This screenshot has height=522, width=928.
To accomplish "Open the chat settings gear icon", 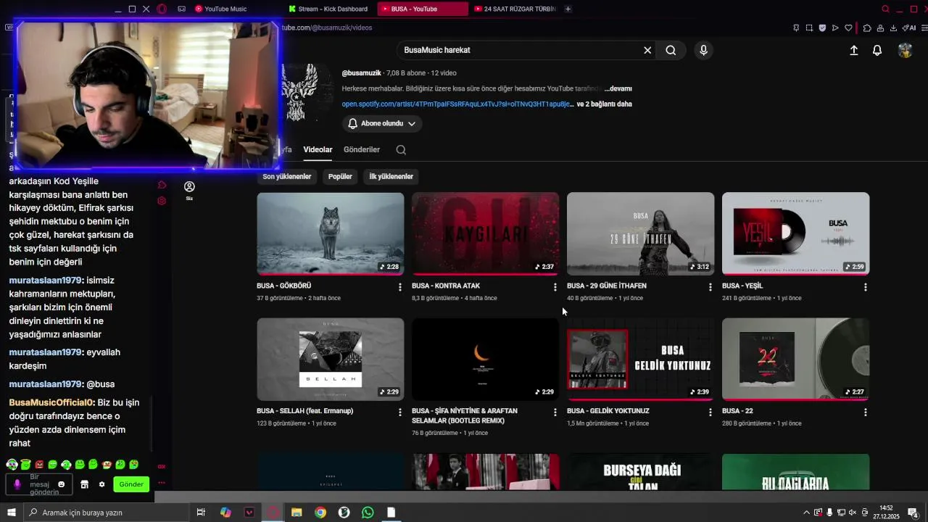I will (101, 484).
